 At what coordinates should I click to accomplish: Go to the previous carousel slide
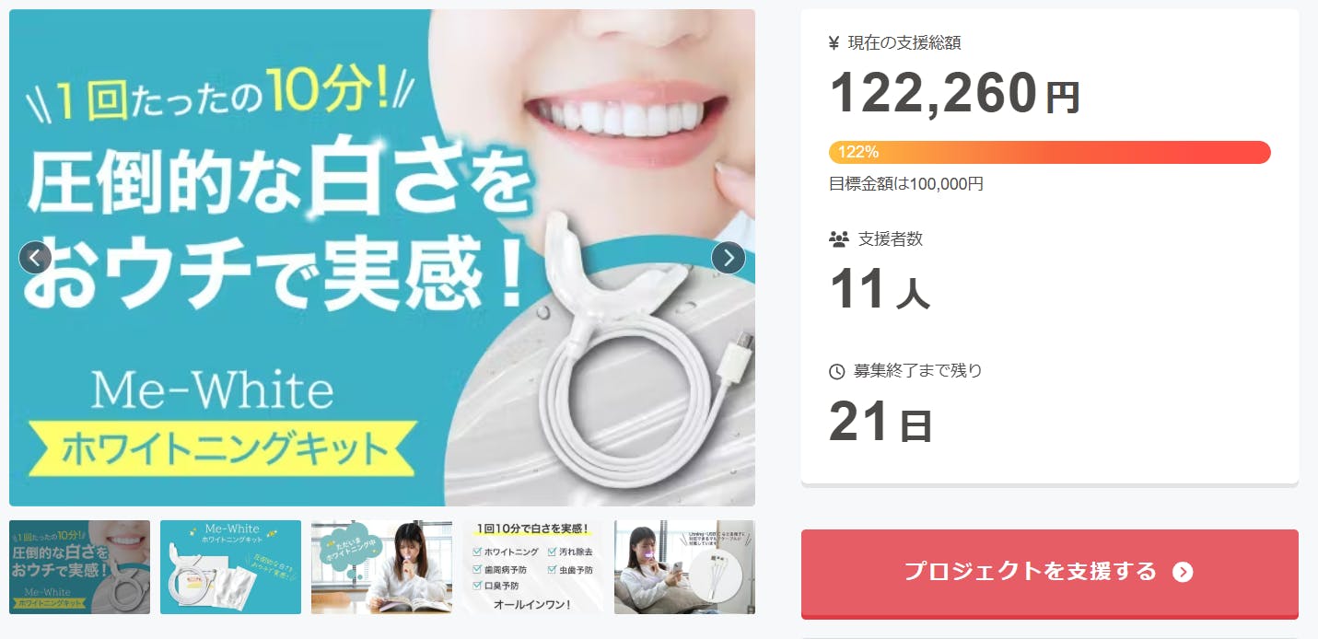coord(35,258)
